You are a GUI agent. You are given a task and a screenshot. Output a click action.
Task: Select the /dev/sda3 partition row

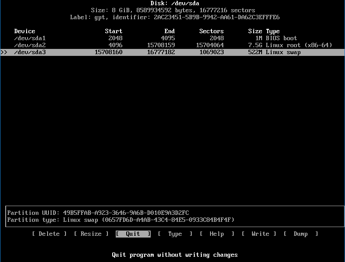click(172, 52)
